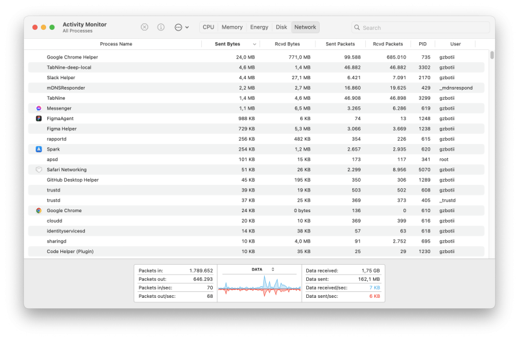The height and width of the screenshot is (340, 519).
Task: Select the Network tab
Action: pos(305,27)
